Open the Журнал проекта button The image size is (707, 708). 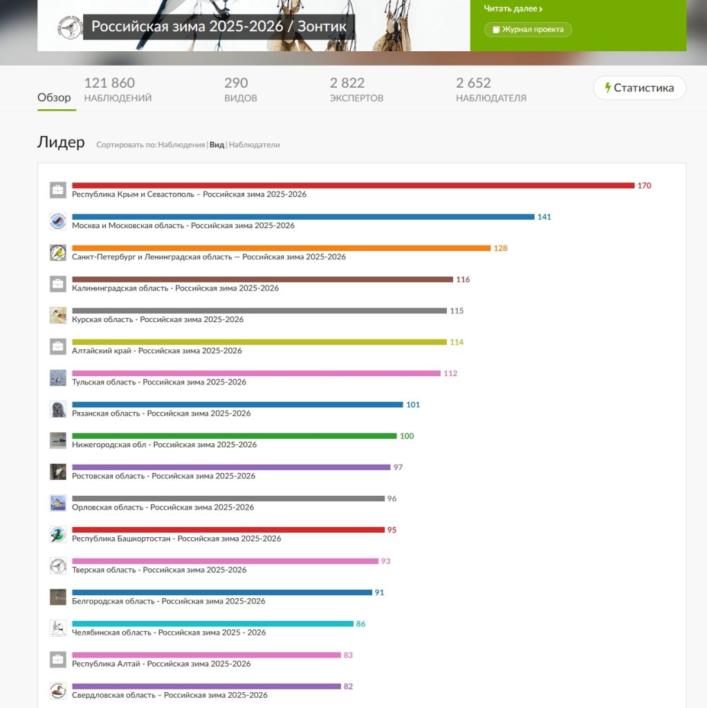tap(528, 30)
